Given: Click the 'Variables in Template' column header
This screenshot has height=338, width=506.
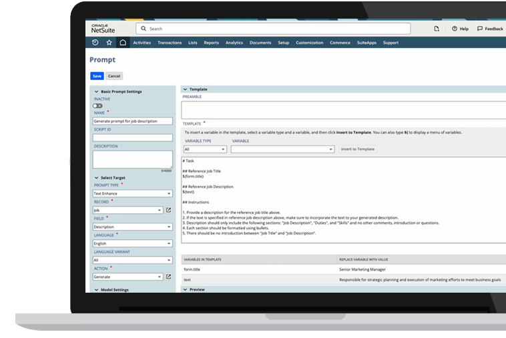Looking at the screenshot, I should [202, 259].
